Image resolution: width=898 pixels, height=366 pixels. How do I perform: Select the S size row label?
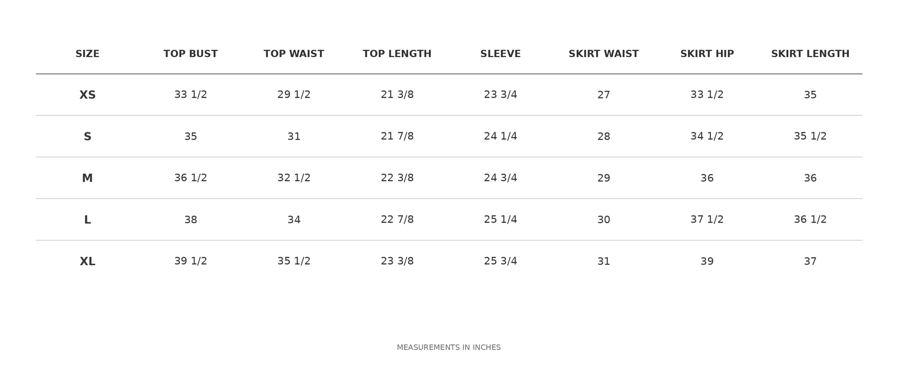click(x=87, y=137)
